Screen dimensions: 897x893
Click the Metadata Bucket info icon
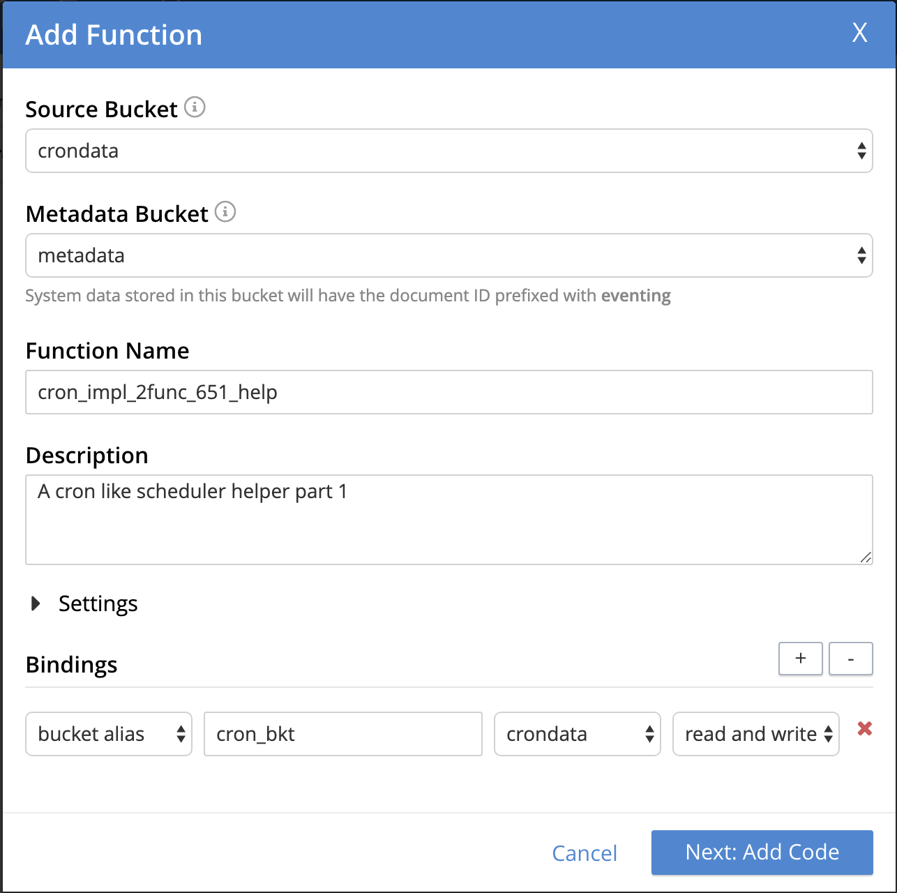225,211
